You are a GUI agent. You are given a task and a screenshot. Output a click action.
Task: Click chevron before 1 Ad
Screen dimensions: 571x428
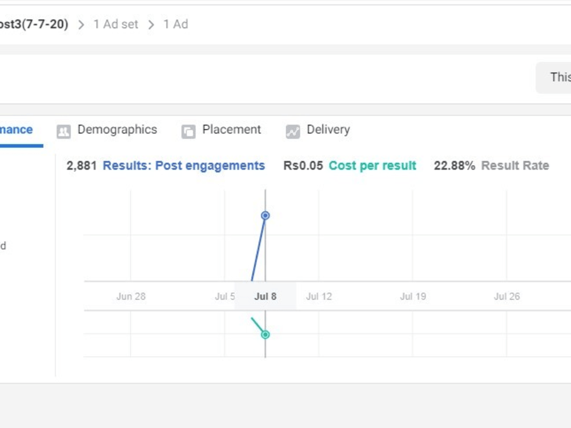(x=151, y=25)
